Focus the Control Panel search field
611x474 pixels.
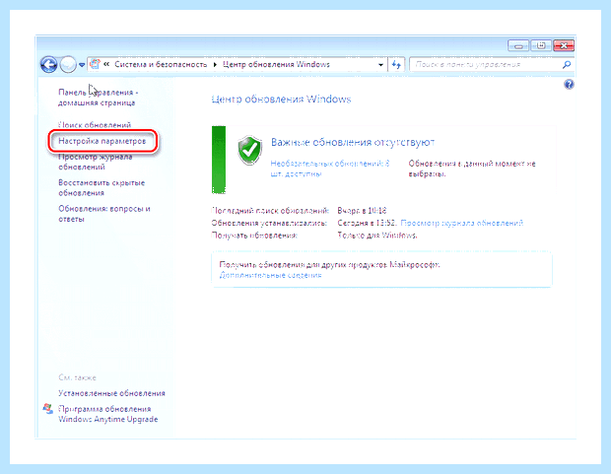pos(485,65)
